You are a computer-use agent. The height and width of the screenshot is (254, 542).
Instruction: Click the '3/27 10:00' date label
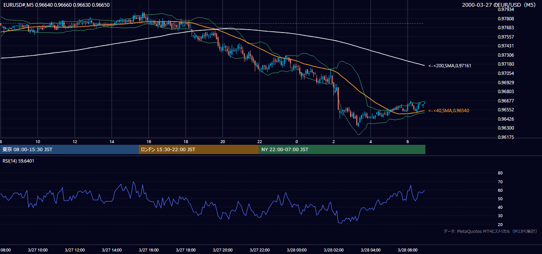click(38, 250)
